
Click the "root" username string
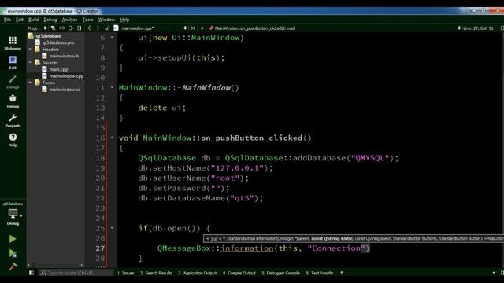point(225,178)
